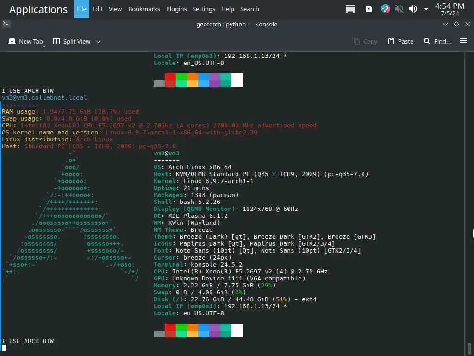Click the 'Font: Noto Sans (10pt)' line

tap(257, 251)
